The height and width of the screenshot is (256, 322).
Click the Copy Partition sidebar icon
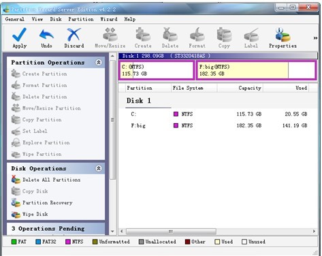tap(16, 120)
